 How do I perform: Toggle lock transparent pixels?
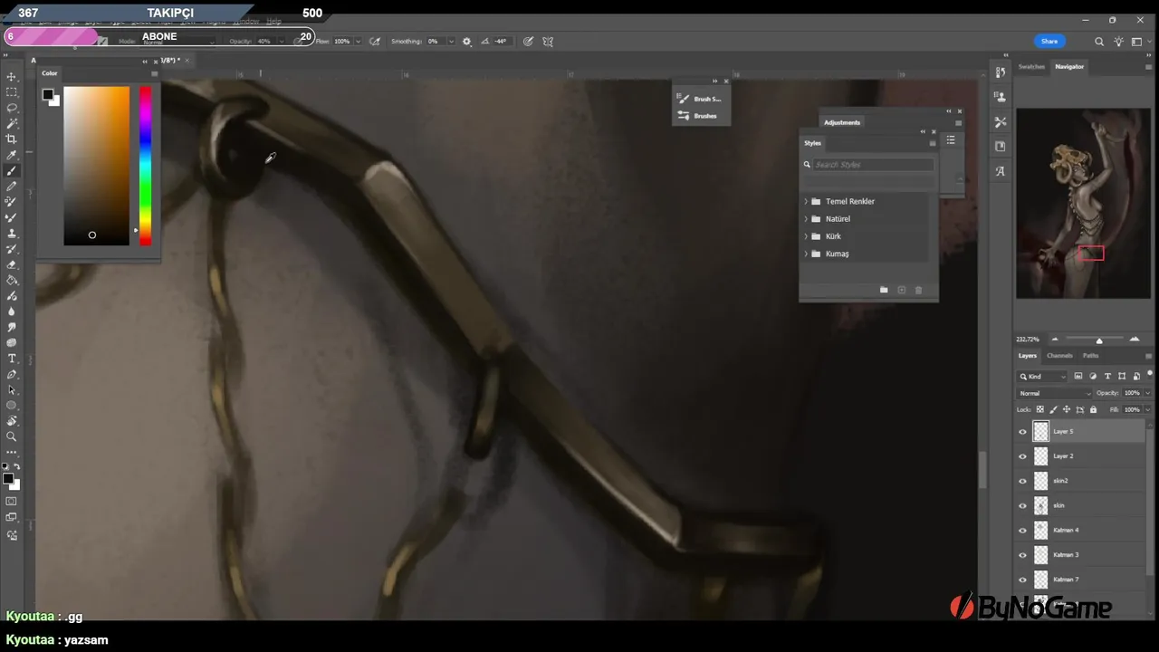[x=1040, y=409]
